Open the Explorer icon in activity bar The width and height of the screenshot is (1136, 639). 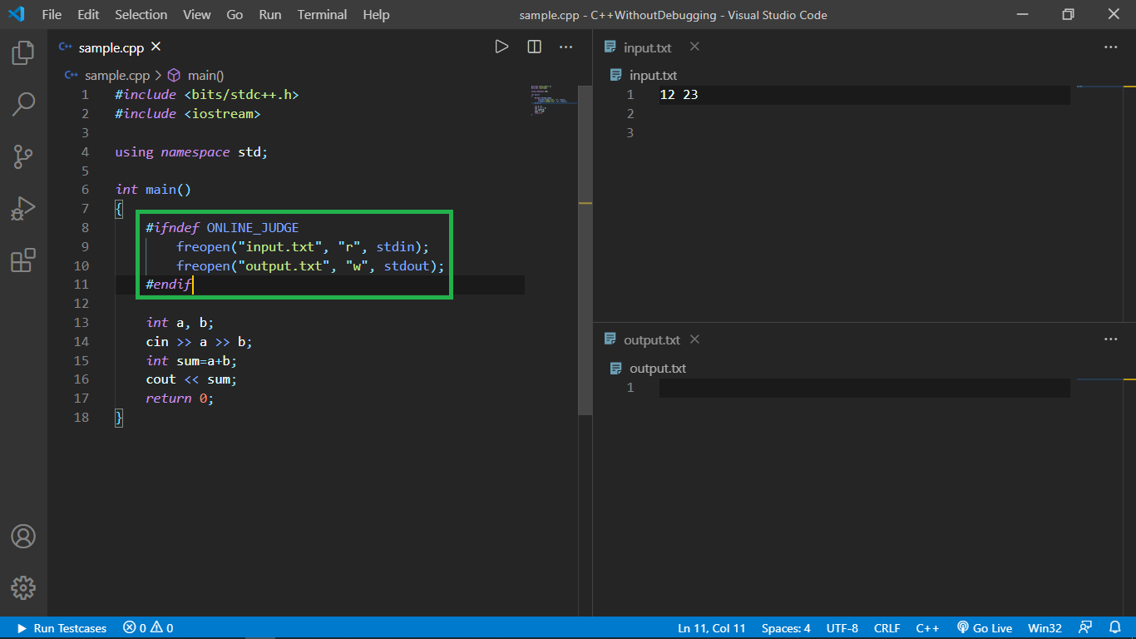23,53
